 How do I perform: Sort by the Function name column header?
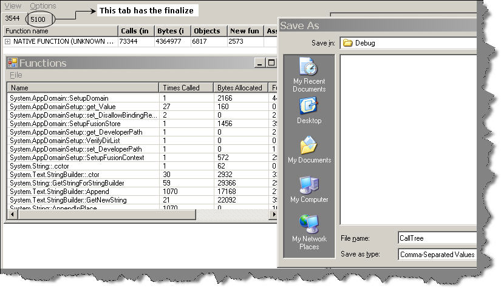click(60, 31)
